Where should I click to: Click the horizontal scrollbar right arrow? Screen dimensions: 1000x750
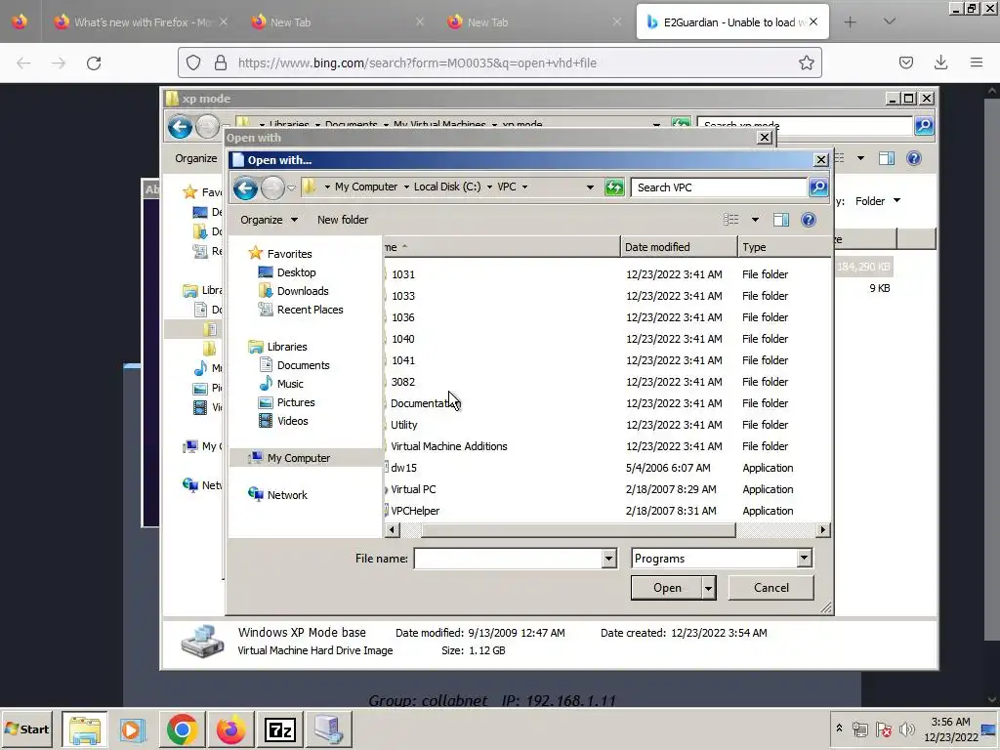[x=823, y=530]
